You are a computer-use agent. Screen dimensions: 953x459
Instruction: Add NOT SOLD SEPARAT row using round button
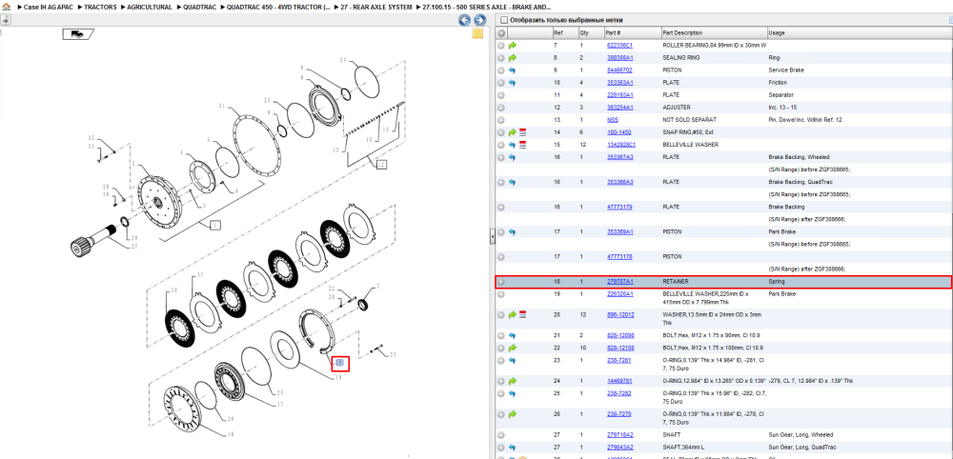[x=501, y=120]
